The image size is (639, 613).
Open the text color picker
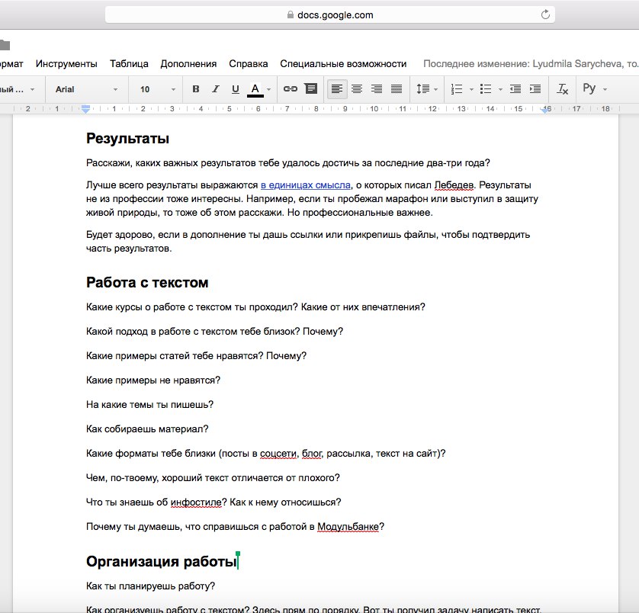[x=255, y=89]
